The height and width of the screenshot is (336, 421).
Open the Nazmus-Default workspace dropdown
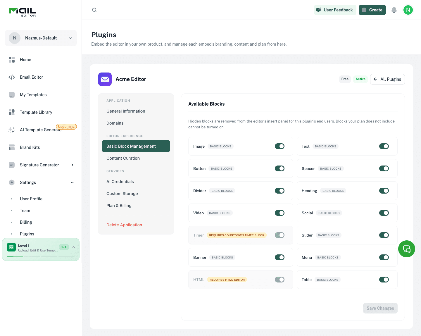click(41, 38)
